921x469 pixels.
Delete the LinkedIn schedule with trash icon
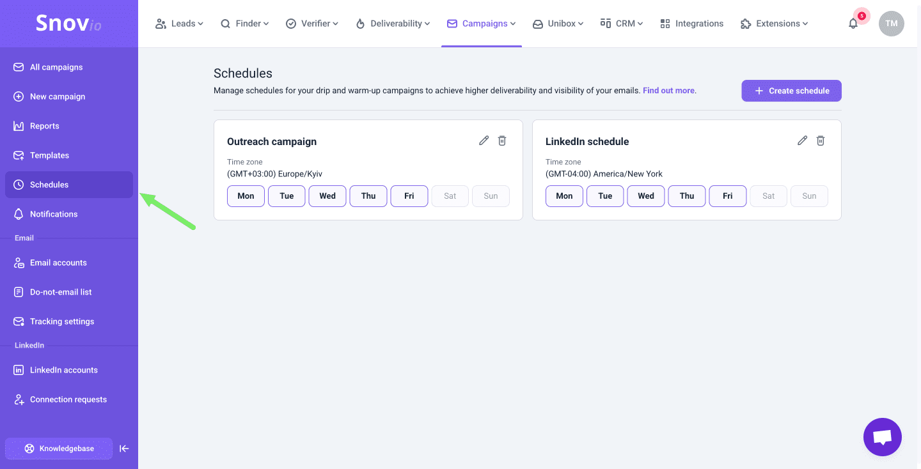(821, 141)
